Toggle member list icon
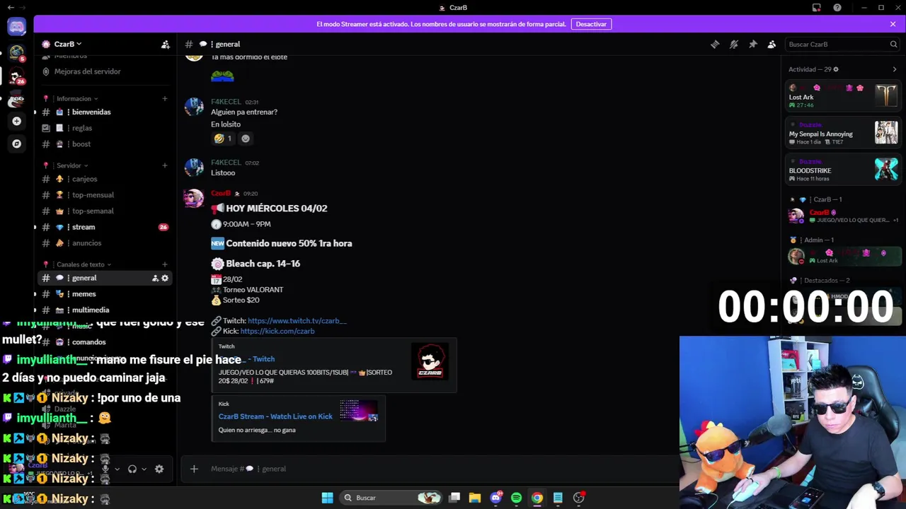The image size is (906, 509). point(772,44)
